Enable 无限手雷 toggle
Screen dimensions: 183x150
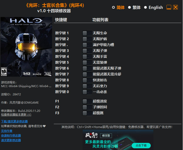point(87,57)
